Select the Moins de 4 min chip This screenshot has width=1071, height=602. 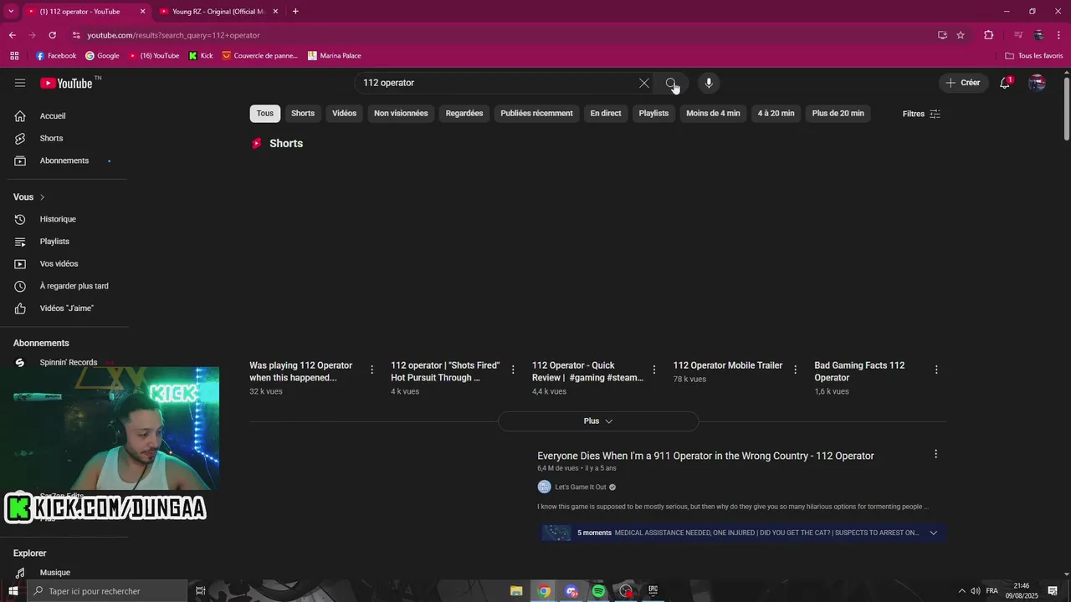[713, 114]
